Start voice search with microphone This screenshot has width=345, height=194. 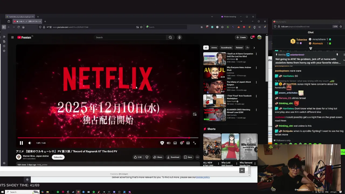click(x=180, y=37)
